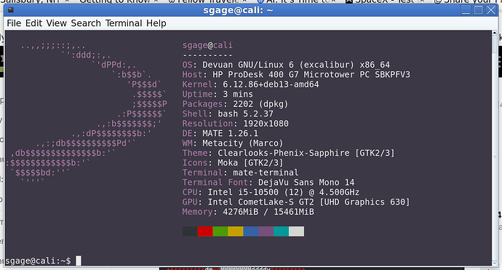Open the Search menu
The image size is (502, 270).
86,23
